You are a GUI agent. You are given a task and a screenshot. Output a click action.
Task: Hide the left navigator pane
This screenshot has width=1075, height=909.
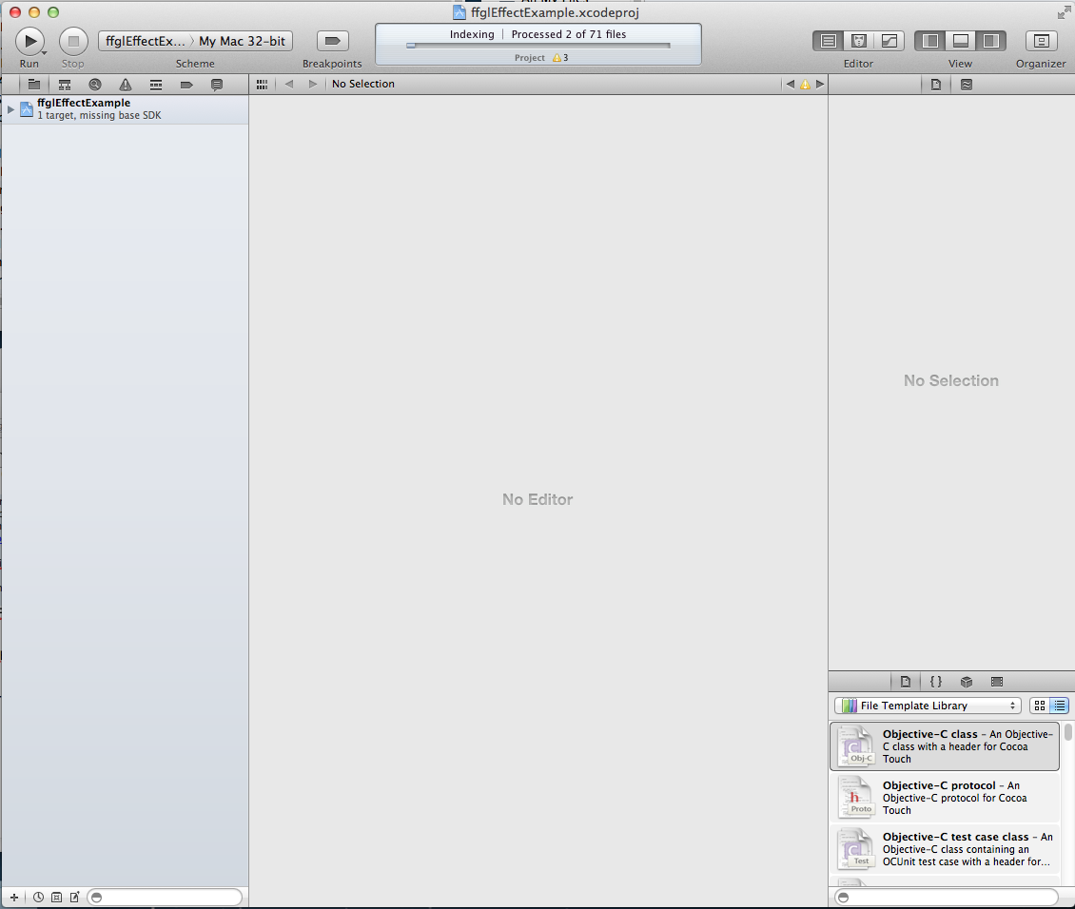click(930, 41)
